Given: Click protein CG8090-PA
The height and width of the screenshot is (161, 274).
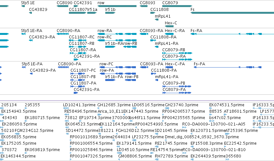Looking at the screenshot, I should pyautogui.click(x=70, y=64).
